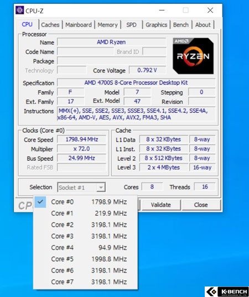The width and height of the screenshot is (249, 297).
Task: Choose Core #3 in the context menu
Action: (85, 236)
